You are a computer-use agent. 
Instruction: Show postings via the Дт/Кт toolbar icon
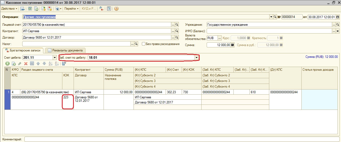point(101,9)
